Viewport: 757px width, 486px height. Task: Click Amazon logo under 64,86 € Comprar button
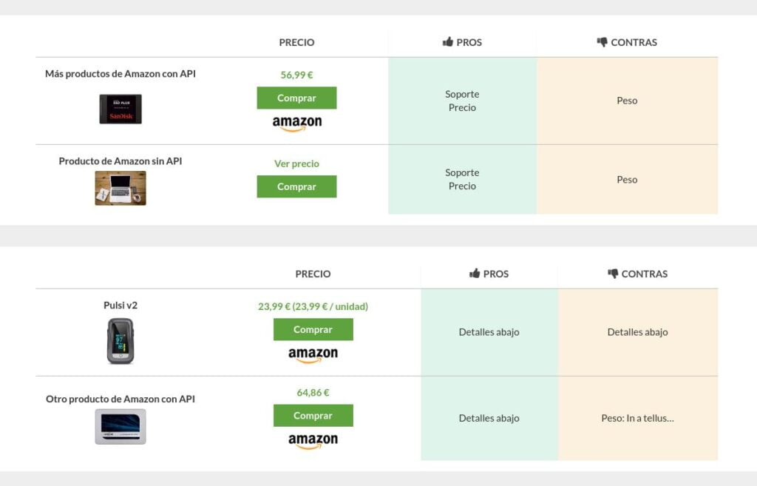coord(313,441)
